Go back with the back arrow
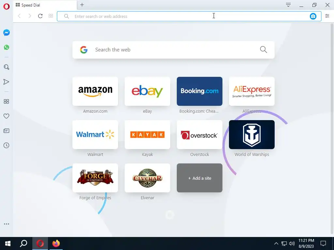Screen dimensions: 334x250 click(x=19, y=16)
